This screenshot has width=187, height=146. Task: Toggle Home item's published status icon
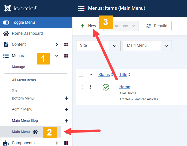[106, 87]
